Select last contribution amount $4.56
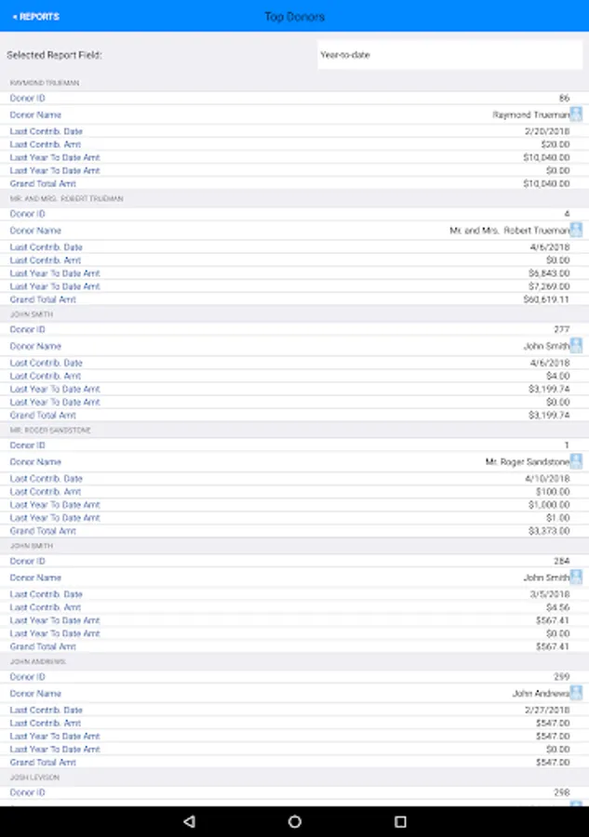Viewport: 589px width, 837px height. [x=558, y=607]
